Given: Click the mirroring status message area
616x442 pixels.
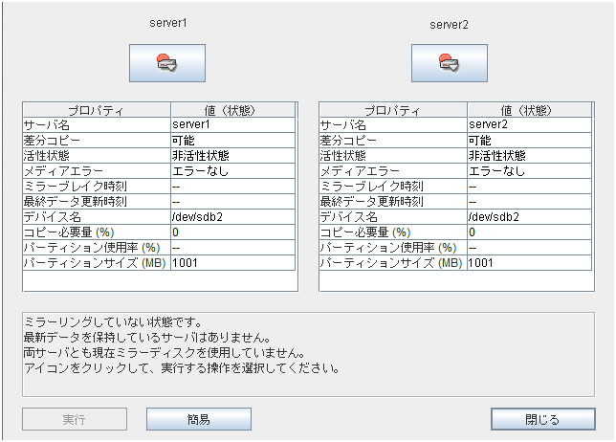Looking at the screenshot, I should pyautogui.click(x=307, y=353).
